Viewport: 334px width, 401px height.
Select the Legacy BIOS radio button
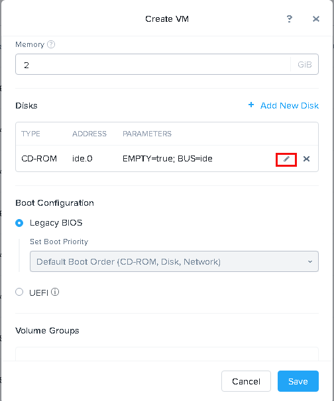(x=19, y=223)
